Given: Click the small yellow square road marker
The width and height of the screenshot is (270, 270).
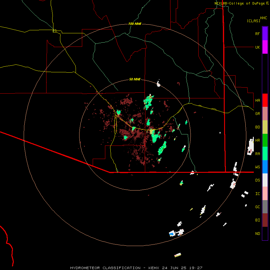Looking at the screenshot, I should point(54,31).
